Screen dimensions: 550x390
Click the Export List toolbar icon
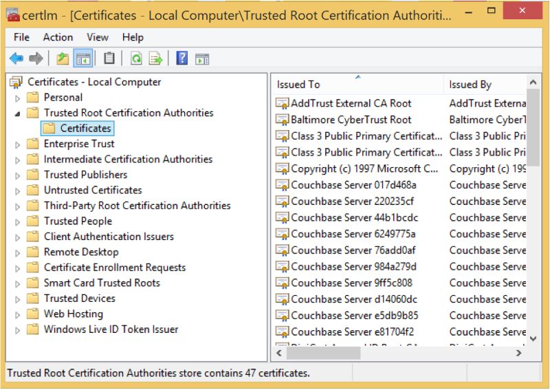click(156, 59)
